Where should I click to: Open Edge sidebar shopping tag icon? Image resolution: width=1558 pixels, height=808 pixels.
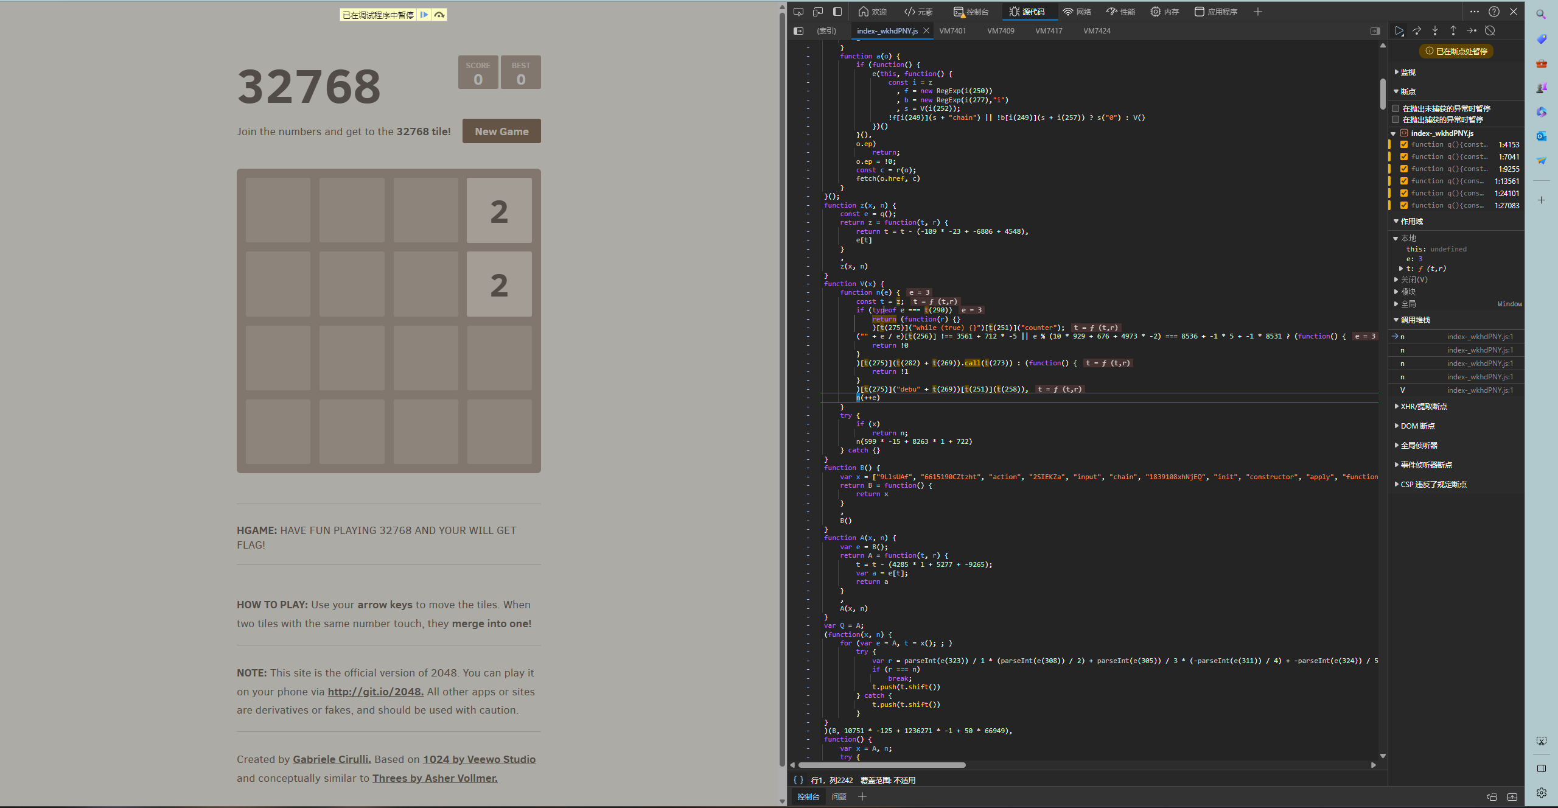click(x=1541, y=39)
